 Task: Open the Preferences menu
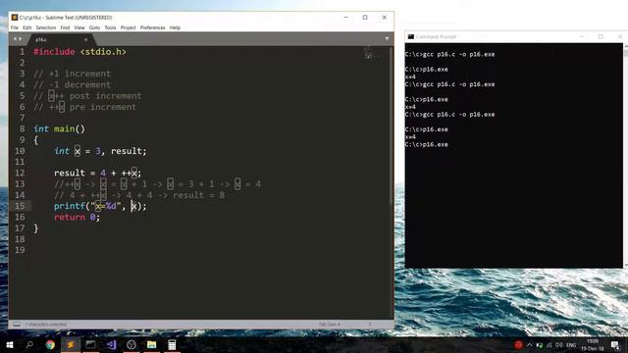[153, 27]
